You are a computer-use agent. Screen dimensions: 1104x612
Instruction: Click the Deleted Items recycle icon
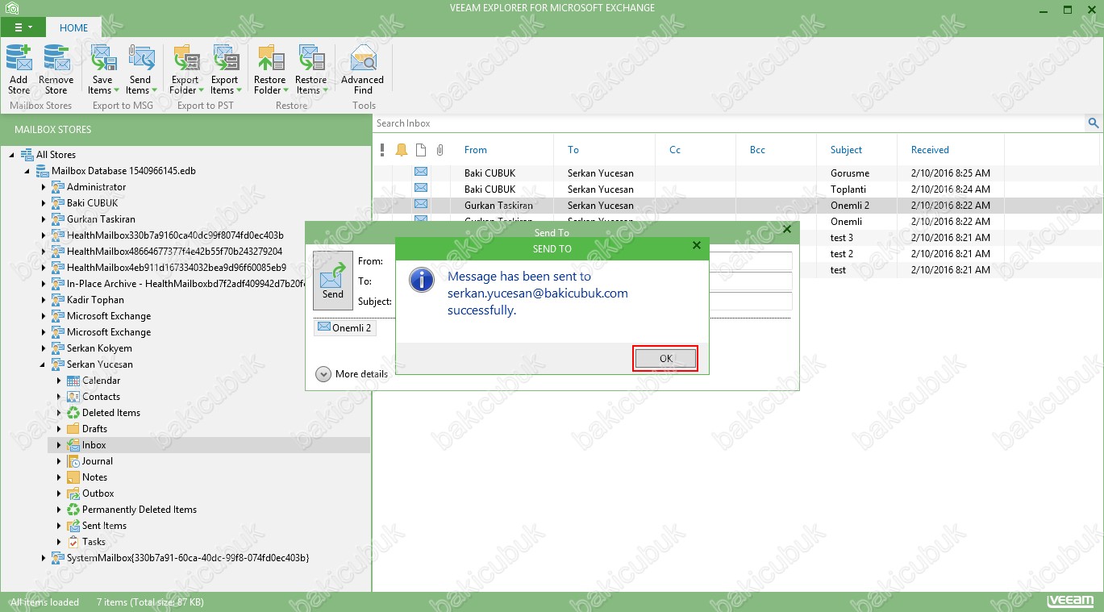tap(73, 413)
